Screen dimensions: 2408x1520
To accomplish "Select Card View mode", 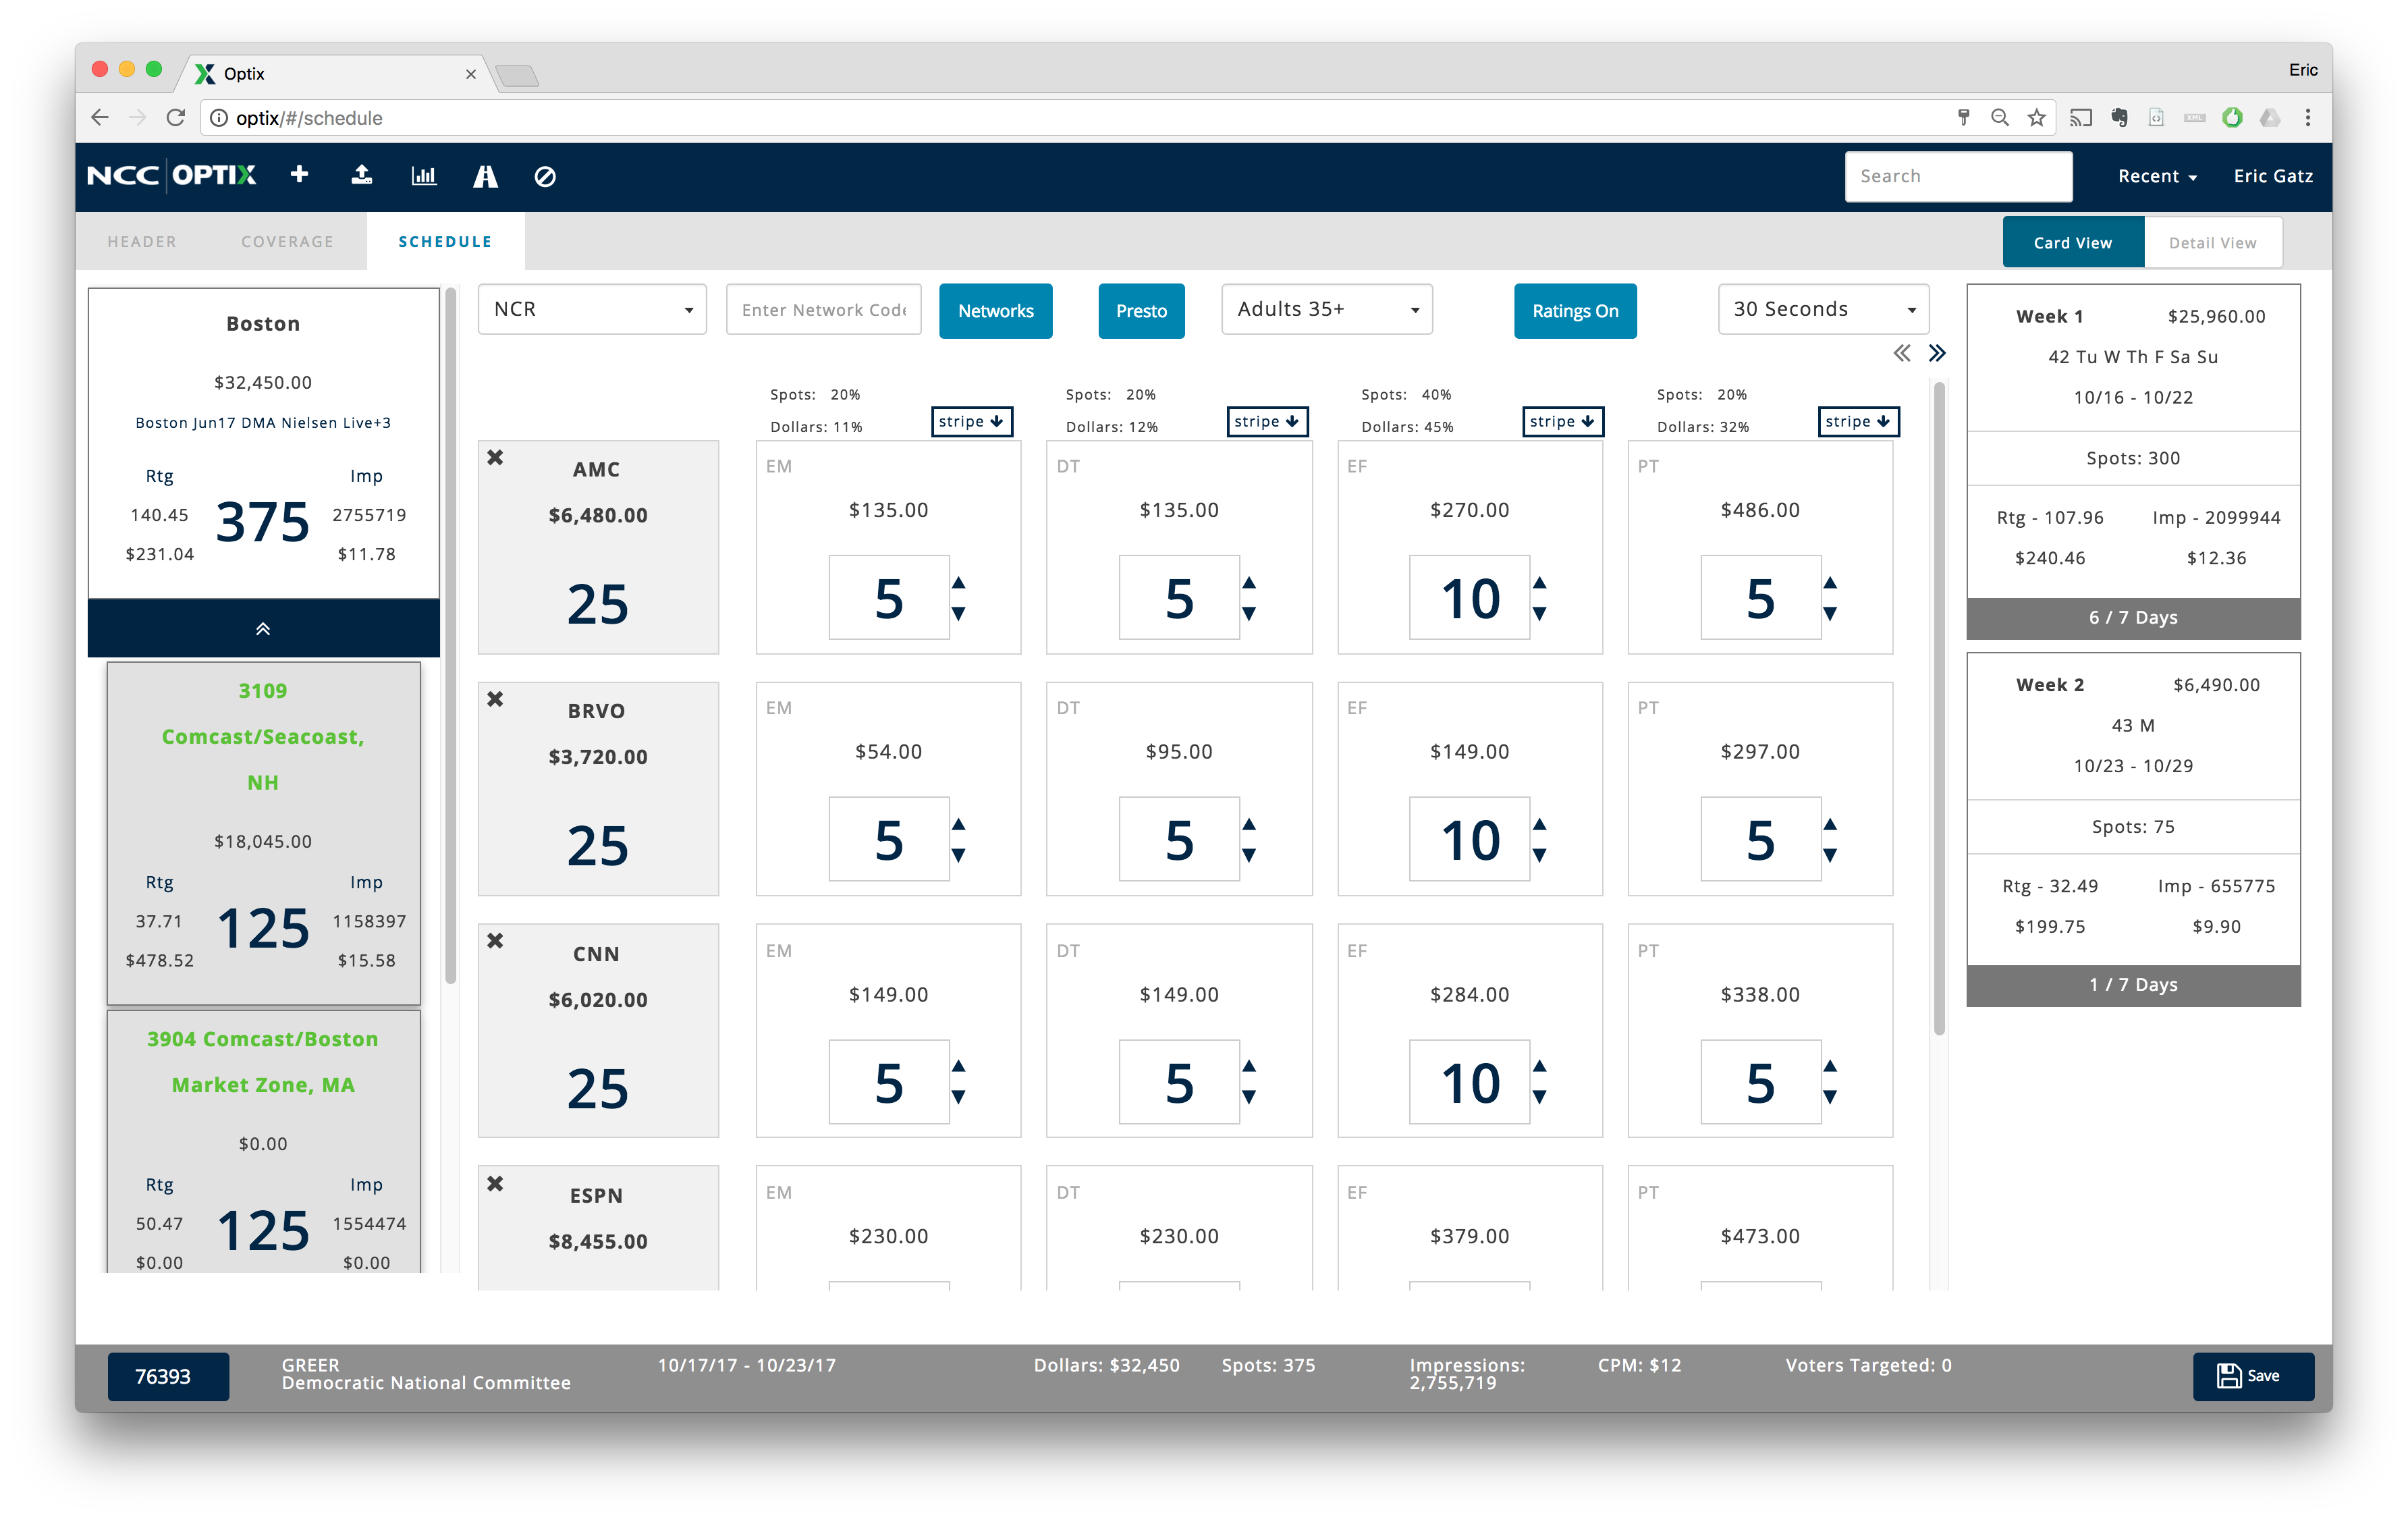I will 2072,243.
